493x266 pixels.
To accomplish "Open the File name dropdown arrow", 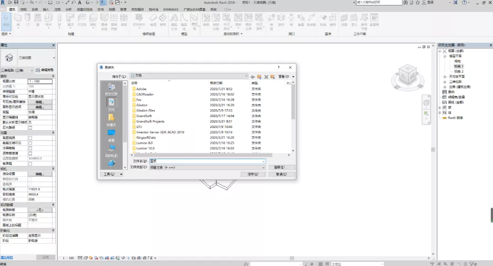I will click(x=263, y=161).
